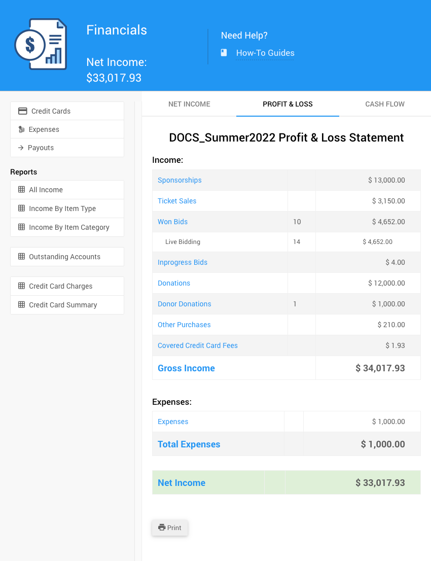This screenshot has height=561, width=431.
Task: Open the Won Bids income link
Action: [172, 222]
